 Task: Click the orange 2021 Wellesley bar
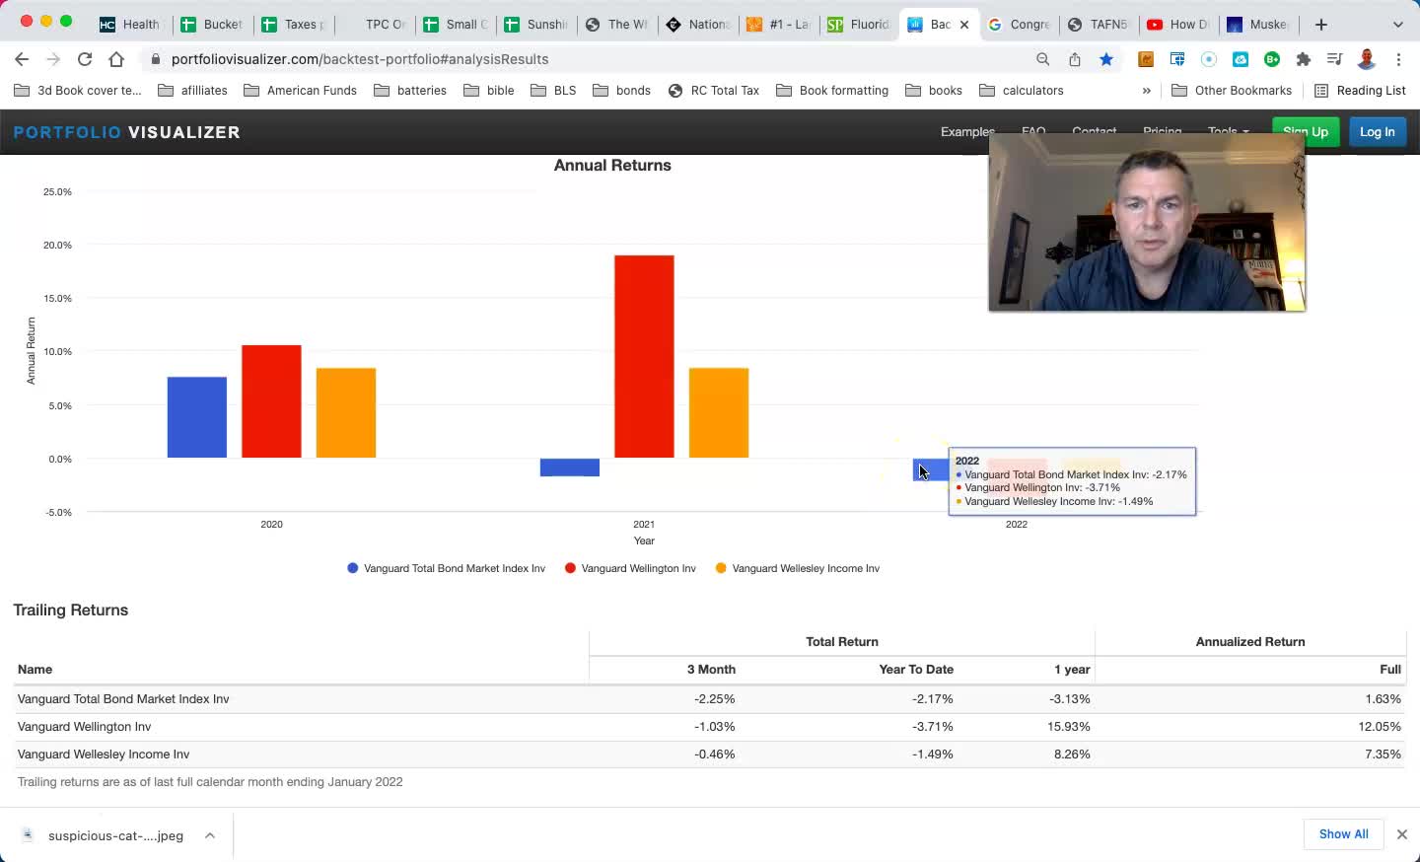pos(719,413)
